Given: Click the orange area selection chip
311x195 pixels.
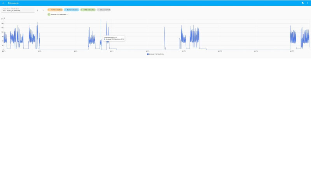Looking at the screenshot, I should click(x=55, y=10).
